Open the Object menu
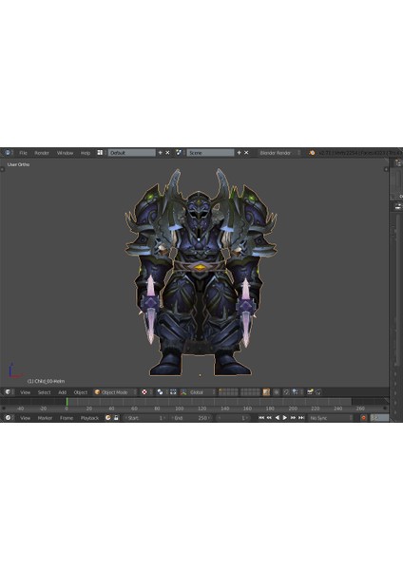The width and height of the screenshot is (403, 570). click(81, 392)
